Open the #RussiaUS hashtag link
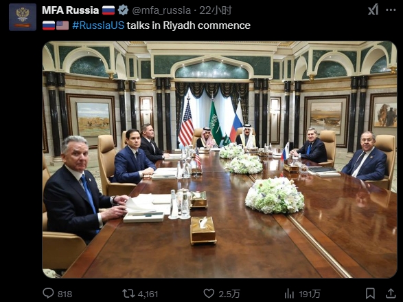This screenshot has height=302, width=403. tap(98, 25)
